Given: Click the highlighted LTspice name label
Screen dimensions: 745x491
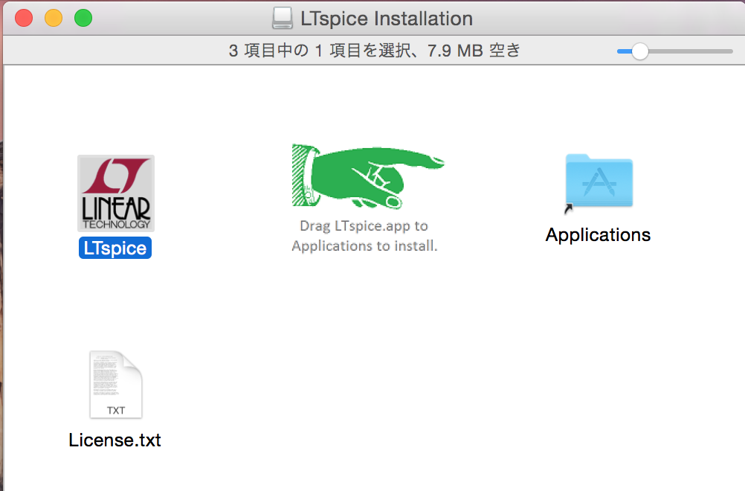Looking at the screenshot, I should pyautogui.click(x=115, y=248).
